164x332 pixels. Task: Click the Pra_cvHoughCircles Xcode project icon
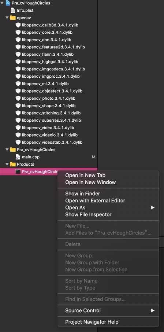click(8, 3)
